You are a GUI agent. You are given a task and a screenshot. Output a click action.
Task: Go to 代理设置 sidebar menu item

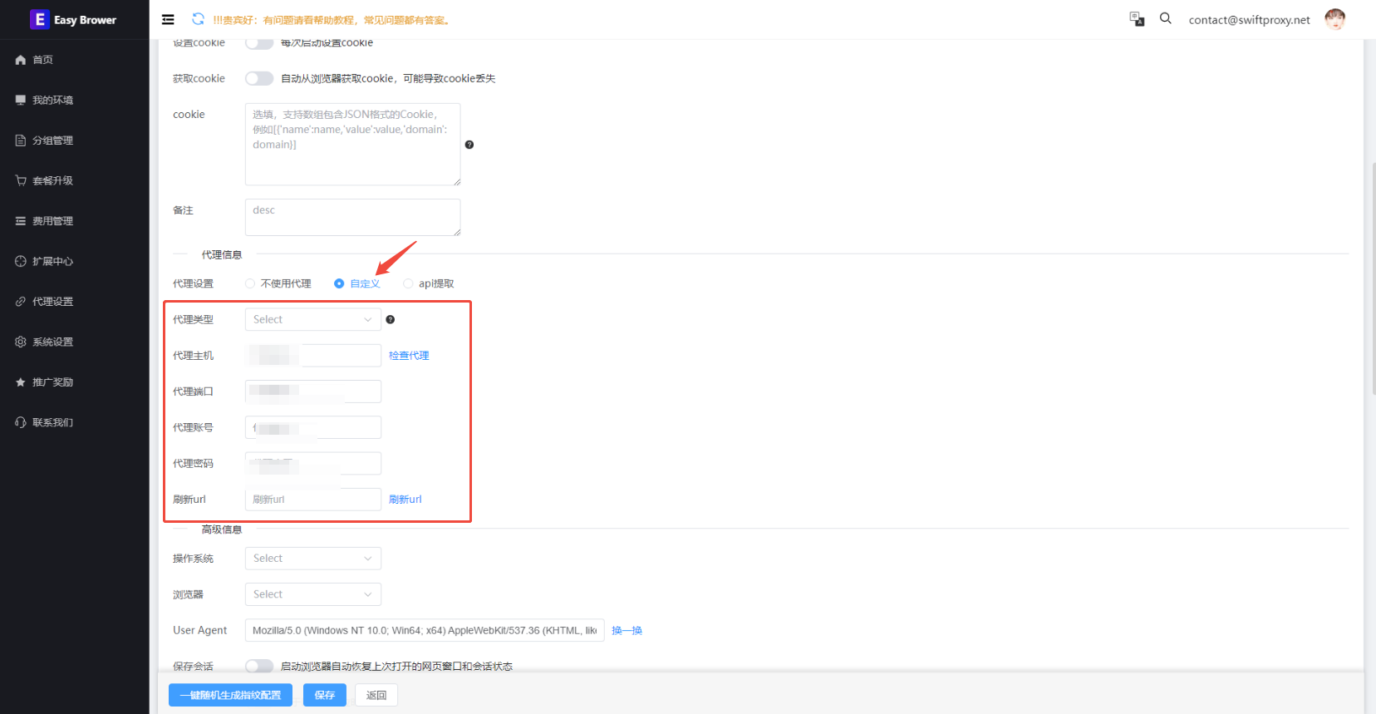click(52, 302)
